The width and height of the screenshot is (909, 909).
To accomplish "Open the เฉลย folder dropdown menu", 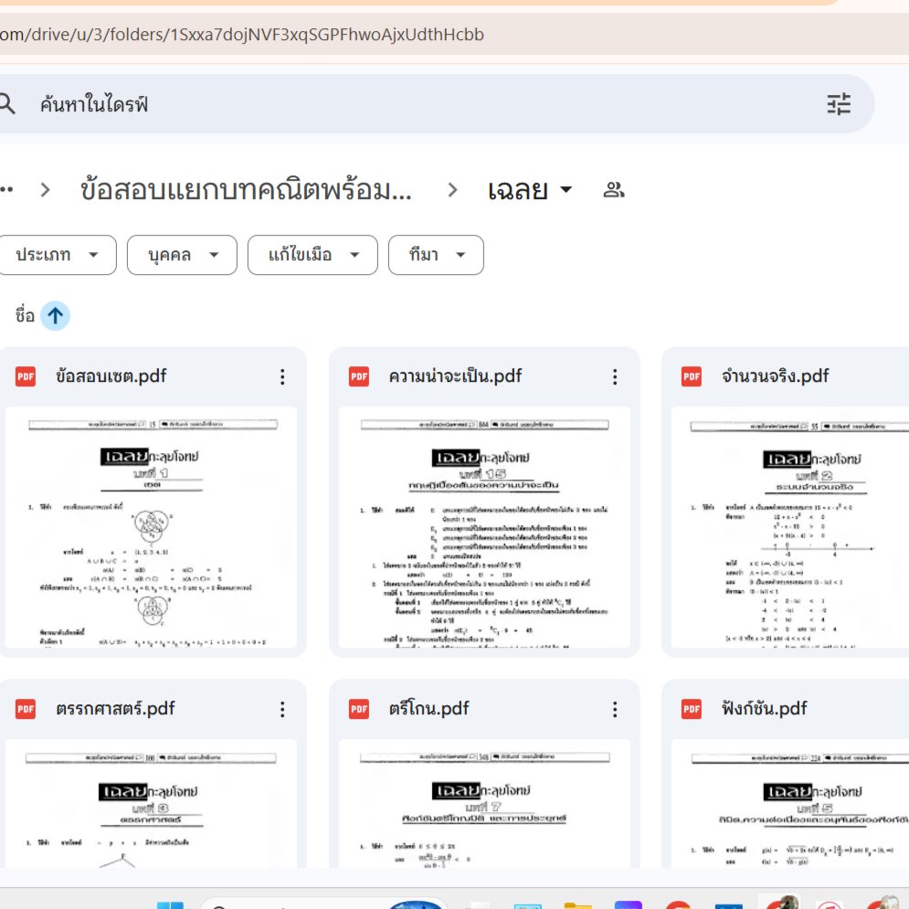I will (x=529, y=190).
